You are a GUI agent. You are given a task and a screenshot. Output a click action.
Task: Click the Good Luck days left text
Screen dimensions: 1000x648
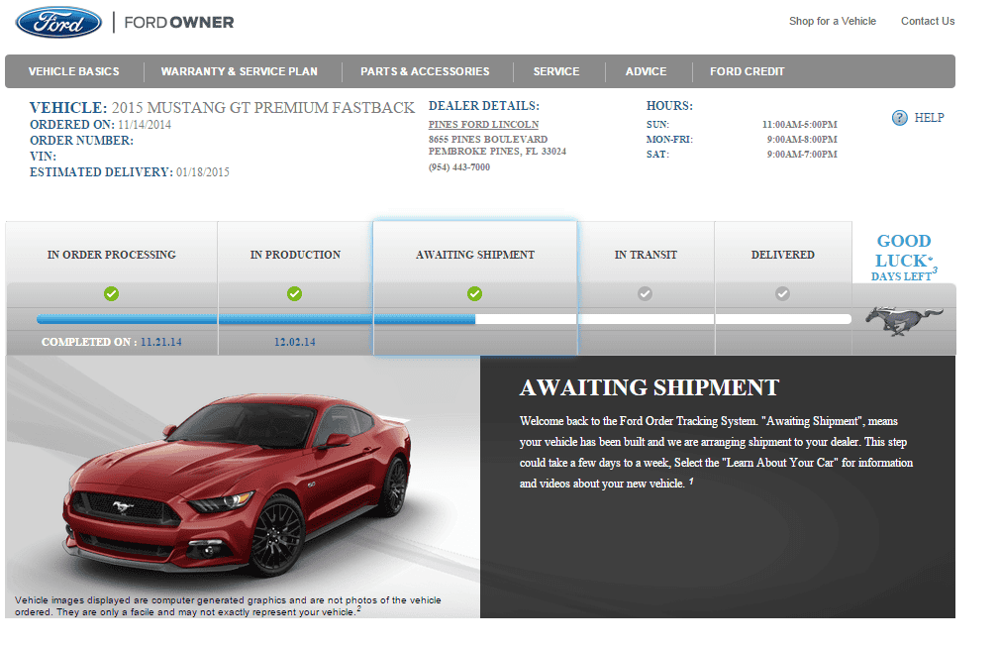point(904,258)
